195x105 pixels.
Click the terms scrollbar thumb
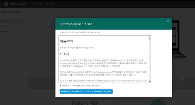(x=150, y=39)
